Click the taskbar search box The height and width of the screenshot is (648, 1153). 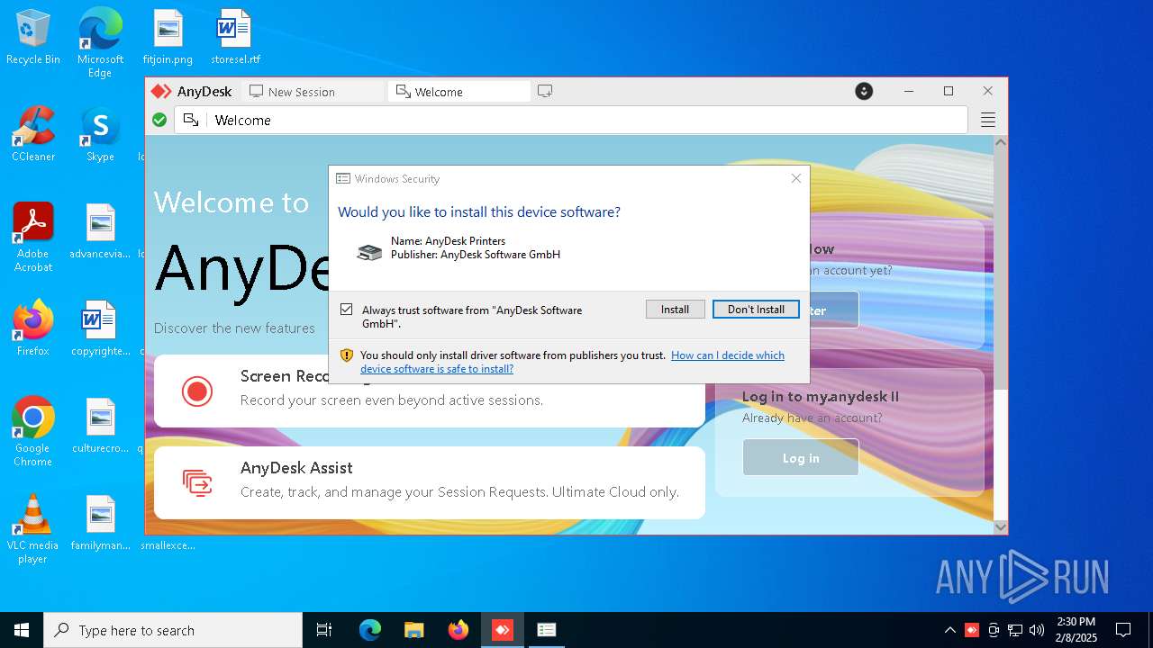tap(173, 630)
